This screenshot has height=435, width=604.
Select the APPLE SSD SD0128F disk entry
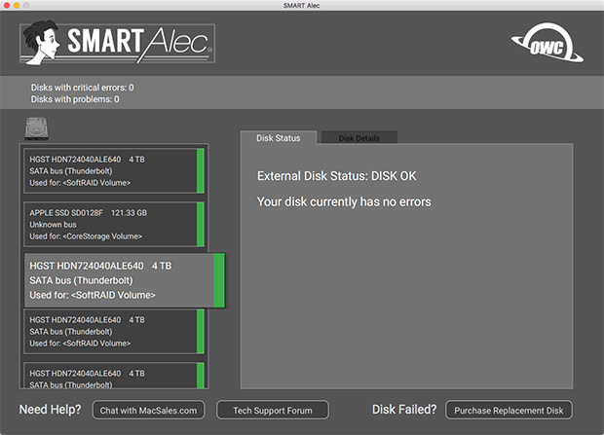pos(114,225)
